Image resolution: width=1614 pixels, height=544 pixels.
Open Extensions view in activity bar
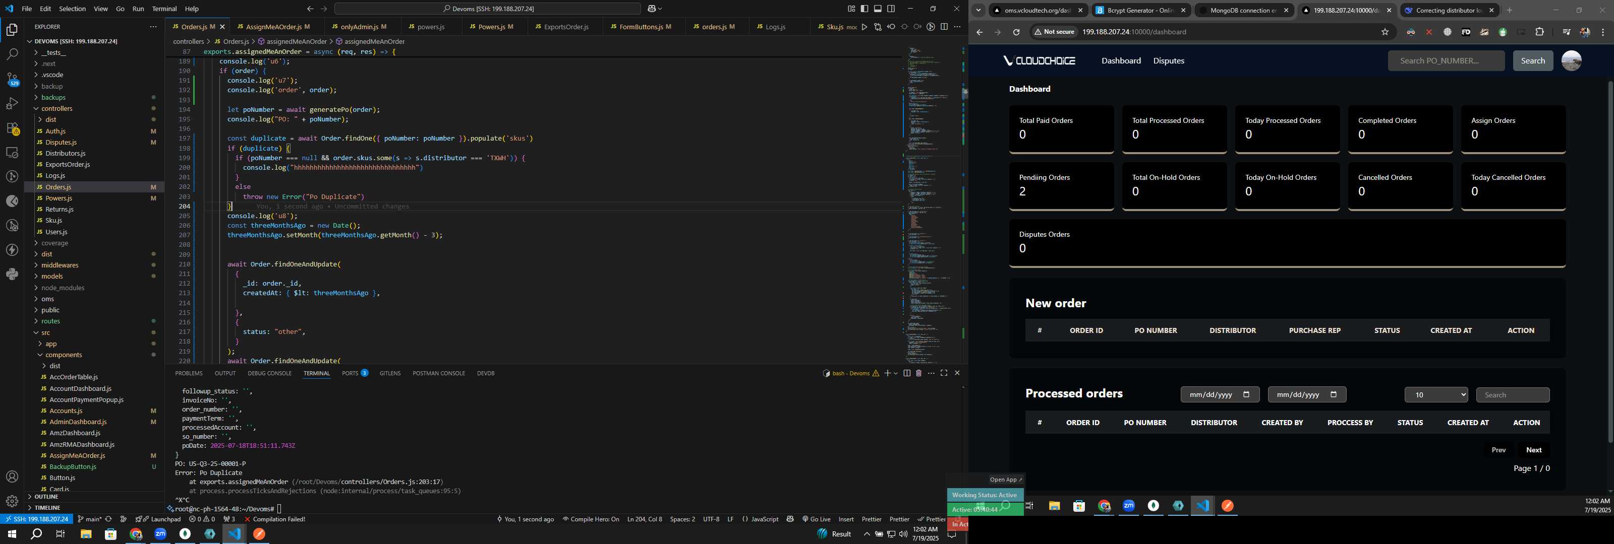tap(12, 128)
